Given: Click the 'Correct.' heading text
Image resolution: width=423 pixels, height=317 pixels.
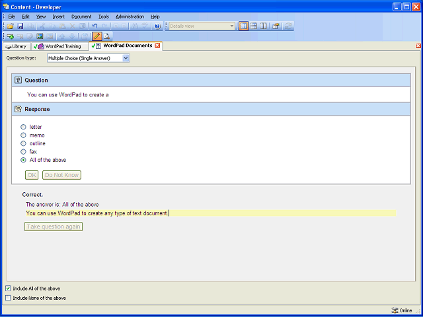Looking at the screenshot, I should (x=32, y=195).
